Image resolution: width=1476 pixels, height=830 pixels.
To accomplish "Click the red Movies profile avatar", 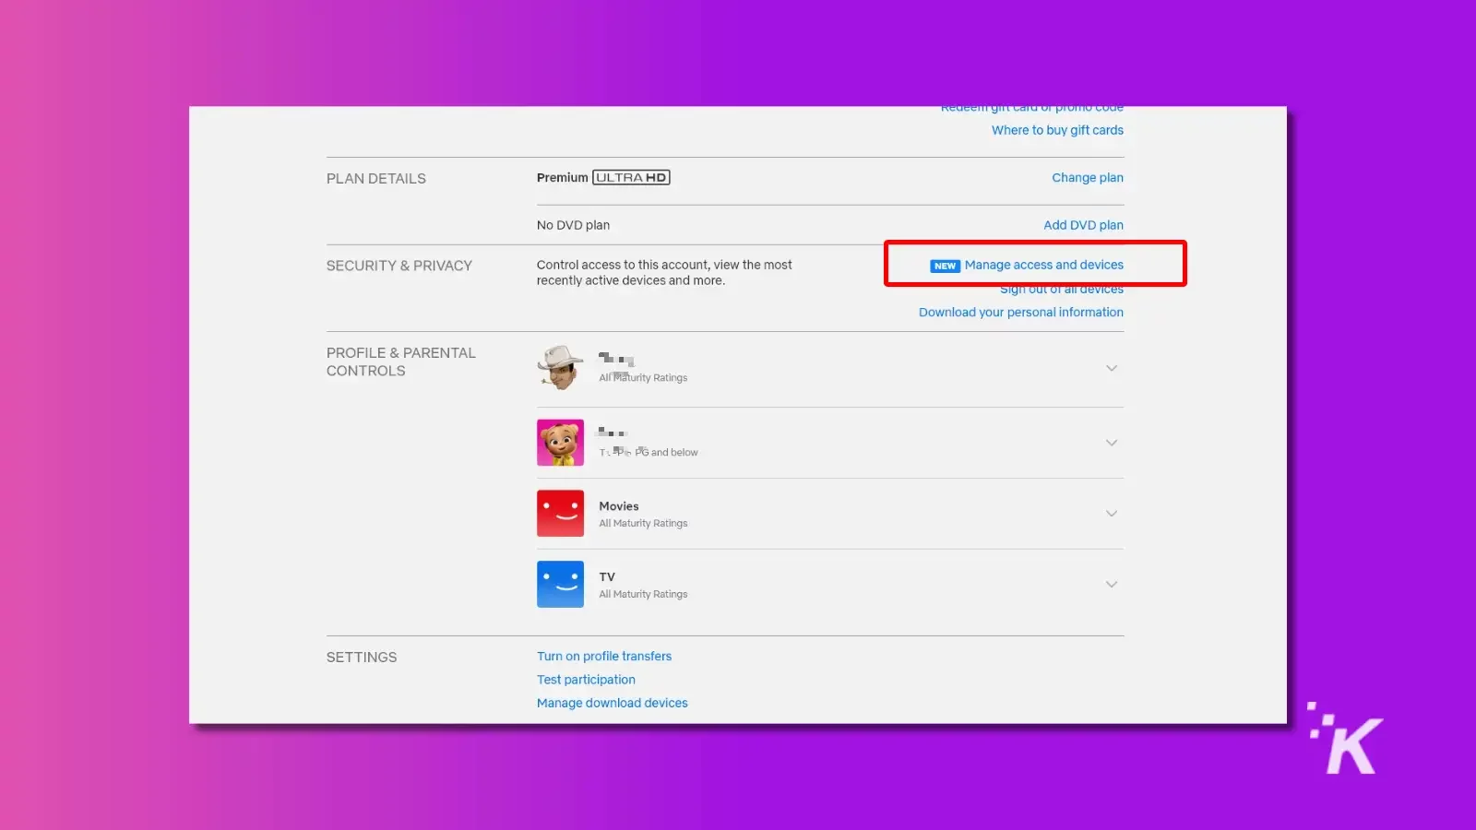I will click(x=560, y=514).
